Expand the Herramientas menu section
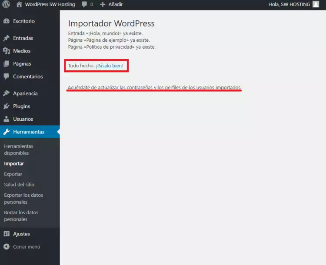326x265 pixels. point(29,132)
